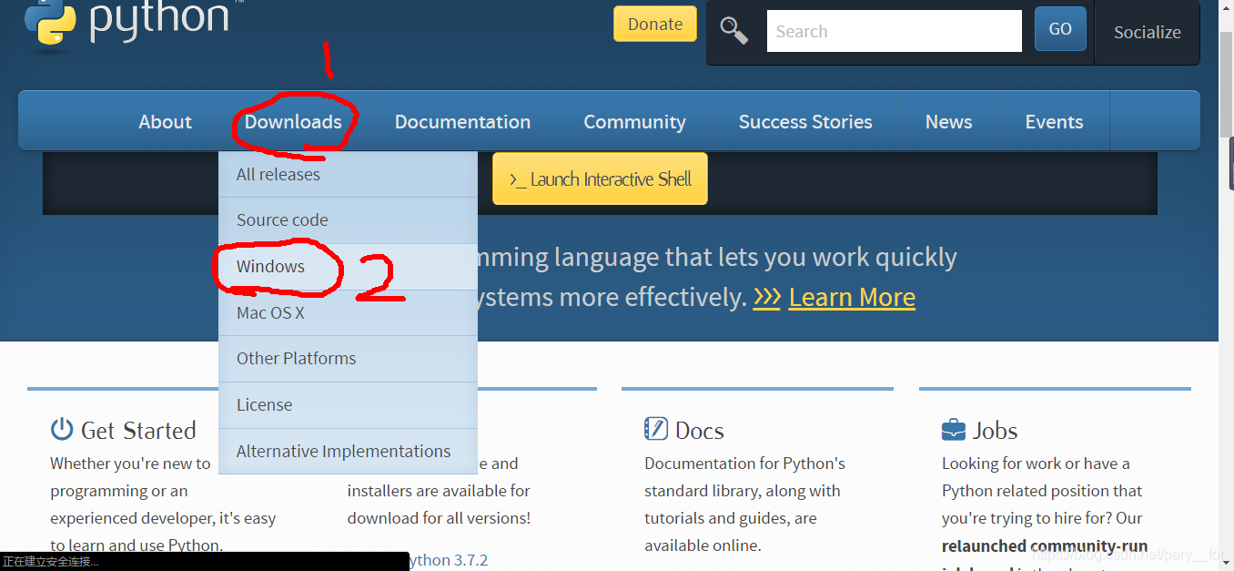Image resolution: width=1234 pixels, height=571 pixels.
Task: Select Other Platforms from Downloads dropdown
Action: tap(348, 359)
